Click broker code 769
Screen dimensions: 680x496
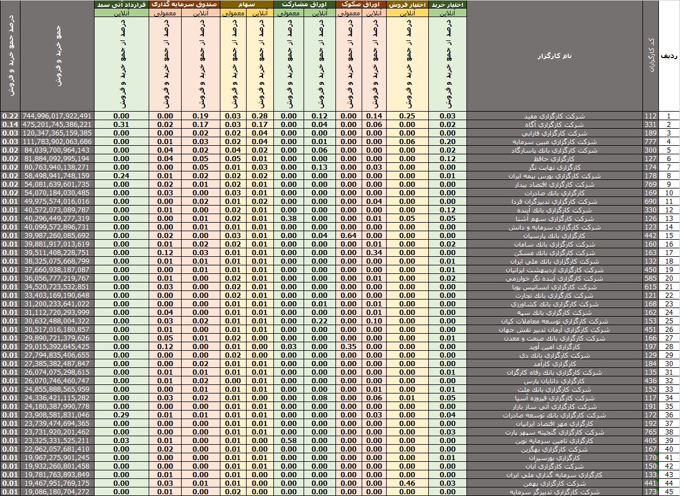tap(650, 185)
